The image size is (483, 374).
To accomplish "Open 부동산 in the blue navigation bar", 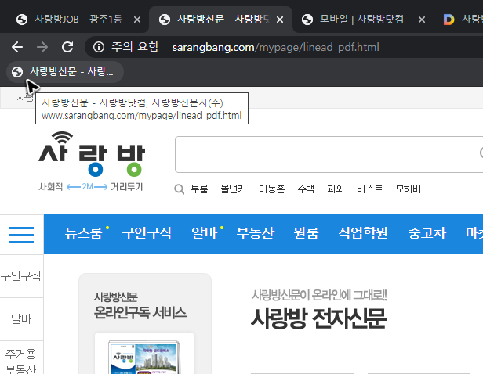I will (255, 233).
